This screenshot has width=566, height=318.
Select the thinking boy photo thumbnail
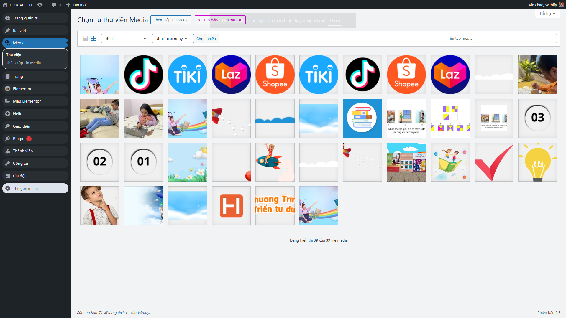[100, 206]
